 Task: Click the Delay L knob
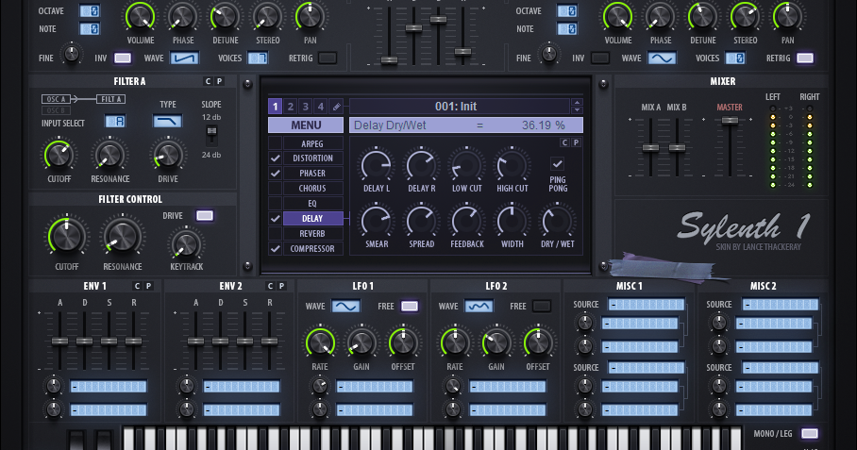point(377,165)
